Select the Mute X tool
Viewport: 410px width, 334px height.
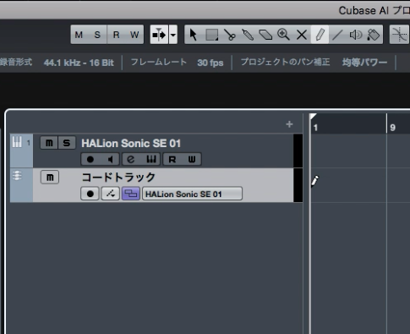coord(302,35)
